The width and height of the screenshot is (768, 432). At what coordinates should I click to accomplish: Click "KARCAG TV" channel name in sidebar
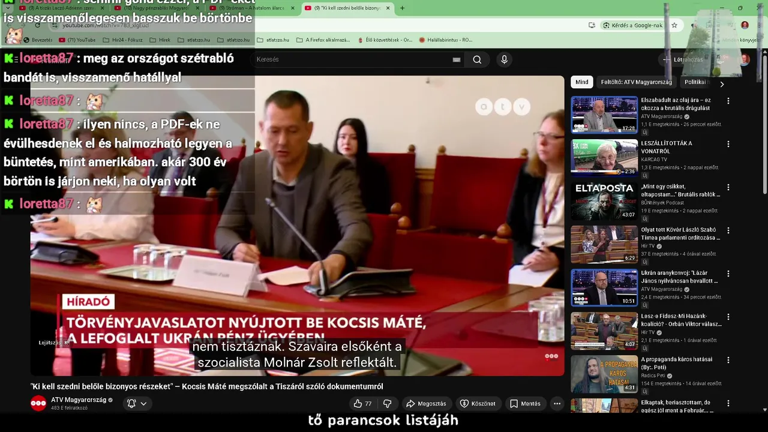point(654,160)
